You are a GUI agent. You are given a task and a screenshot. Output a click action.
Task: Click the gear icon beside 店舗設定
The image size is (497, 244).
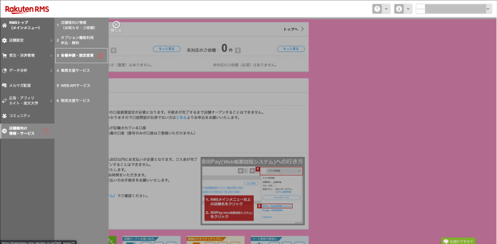coord(5,40)
